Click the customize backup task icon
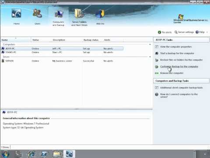This screenshot has height=158, width=210. [x=157, y=67]
